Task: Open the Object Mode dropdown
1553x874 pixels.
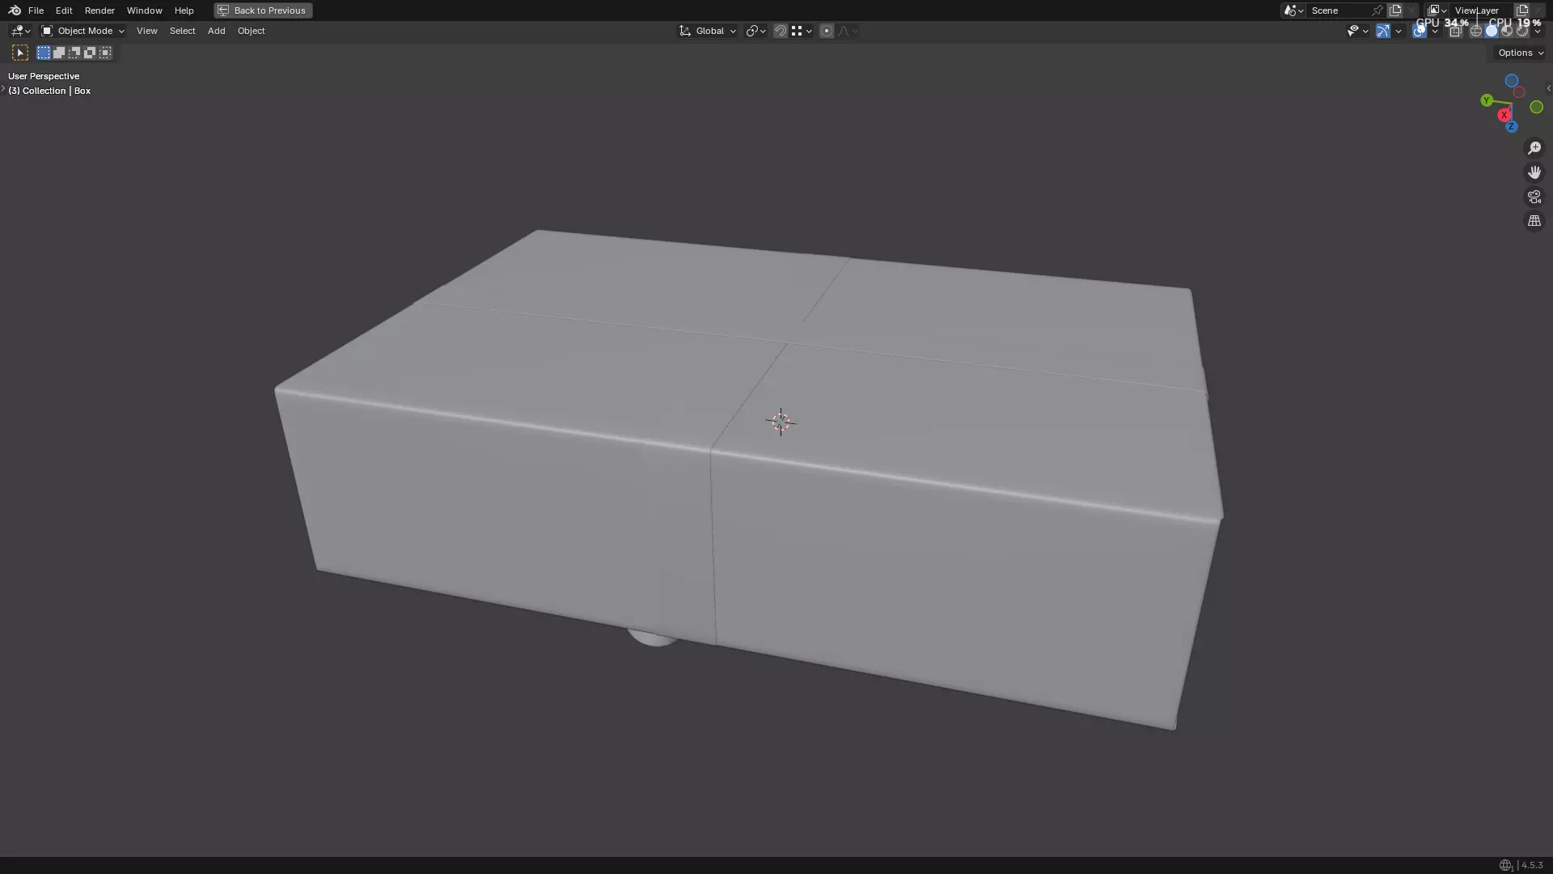Action: [x=83, y=31]
